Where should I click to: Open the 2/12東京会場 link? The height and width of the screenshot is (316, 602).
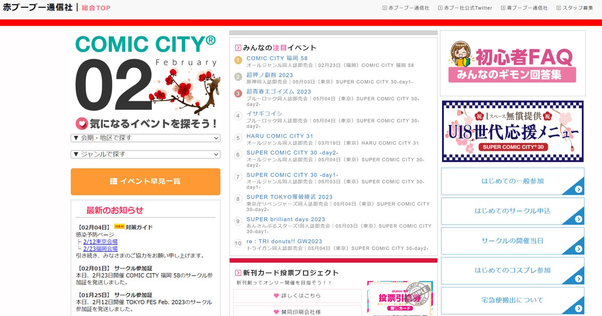click(x=100, y=242)
